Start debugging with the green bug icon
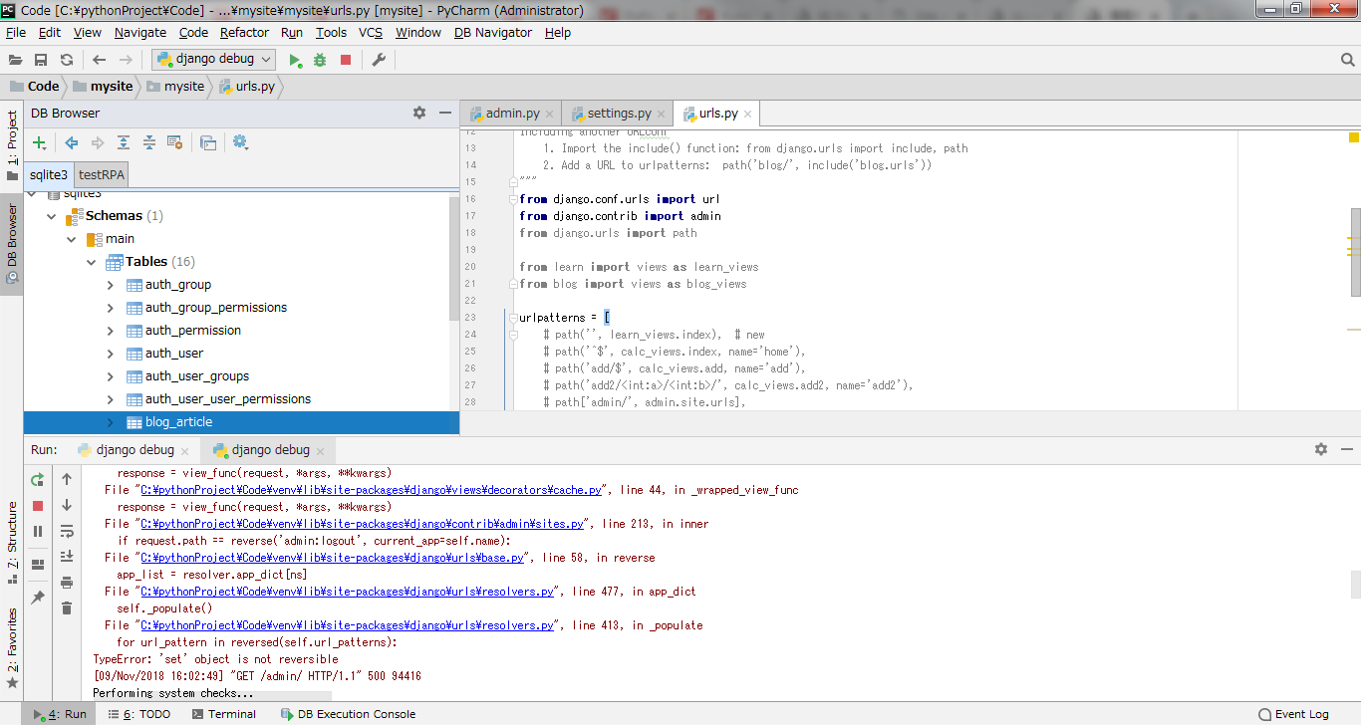The image size is (1361, 725). 320,60
